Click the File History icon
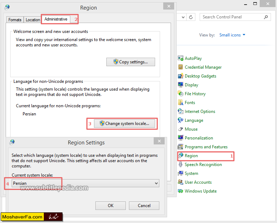The width and height of the screenshot is (277, 223). [x=181, y=94]
